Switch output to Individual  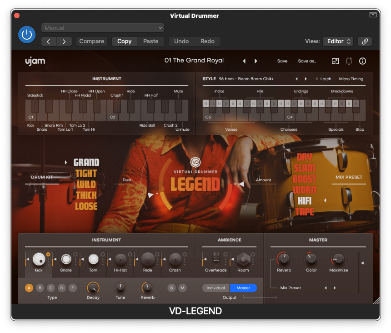(x=216, y=288)
